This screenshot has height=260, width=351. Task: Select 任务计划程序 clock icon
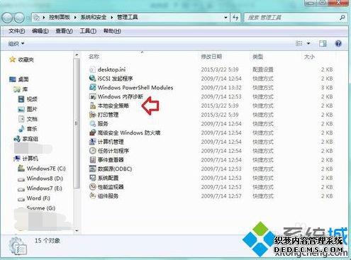92,151
